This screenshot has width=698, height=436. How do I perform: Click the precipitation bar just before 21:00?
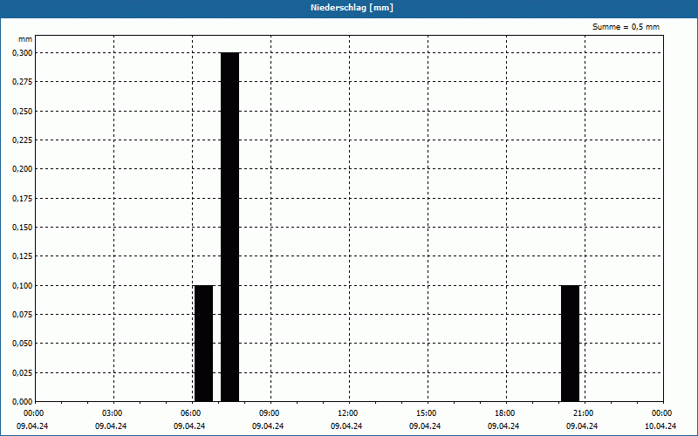(570, 343)
